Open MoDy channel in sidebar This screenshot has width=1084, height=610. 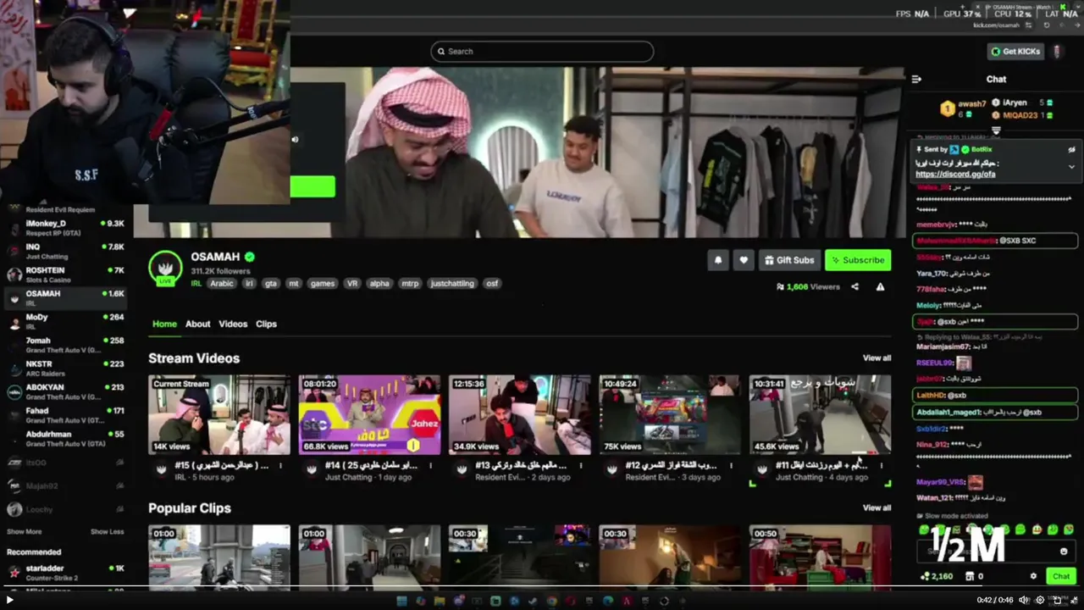(66, 320)
